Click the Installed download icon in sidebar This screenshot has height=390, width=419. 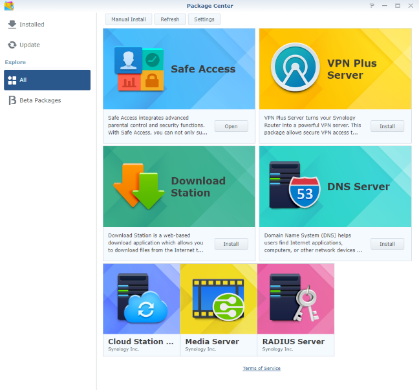pos(12,25)
